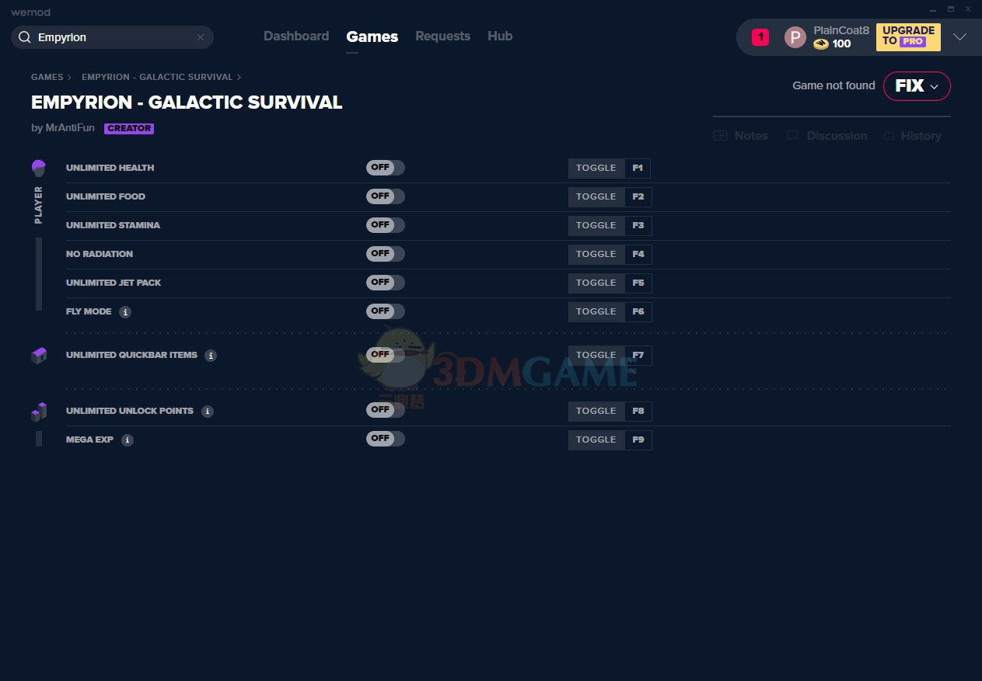Switch to the Dashboard tab
982x681 pixels.
[296, 36]
